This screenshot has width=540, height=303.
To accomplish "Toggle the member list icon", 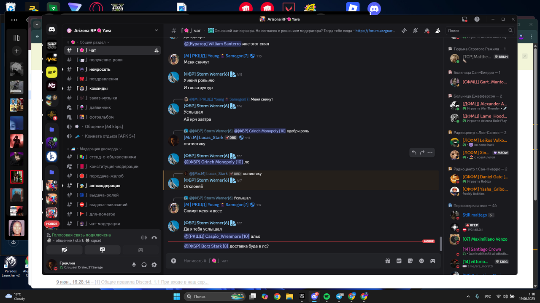I will pyautogui.click(x=438, y=31).
